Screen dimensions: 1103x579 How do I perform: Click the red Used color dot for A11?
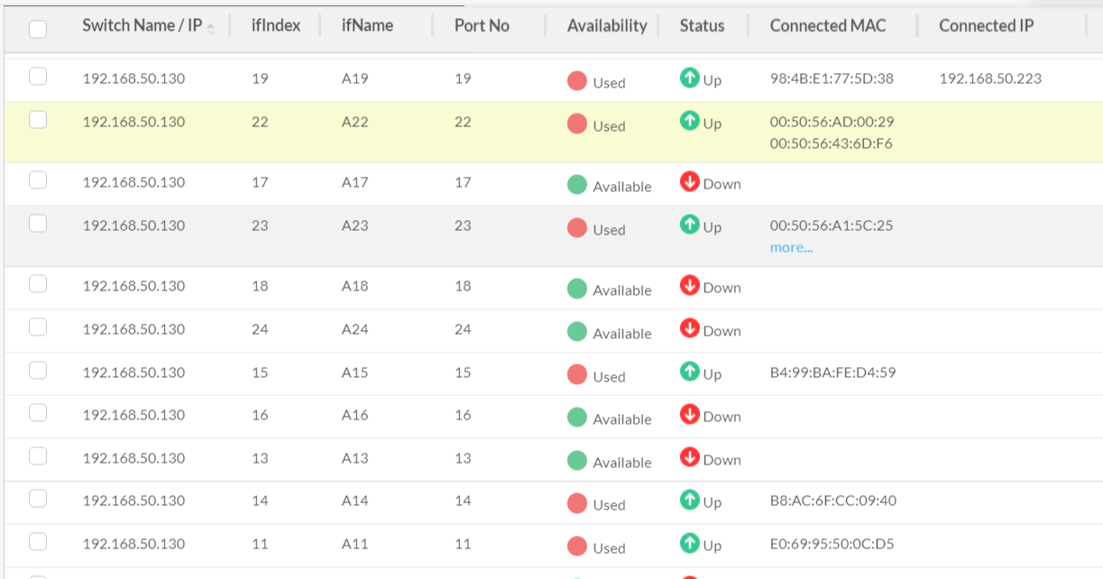[577, 546]
